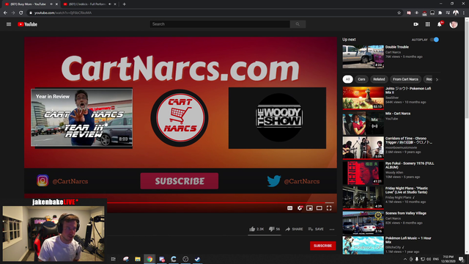
Task: Seek the video using the red progress bar
Action: (220, 202)
